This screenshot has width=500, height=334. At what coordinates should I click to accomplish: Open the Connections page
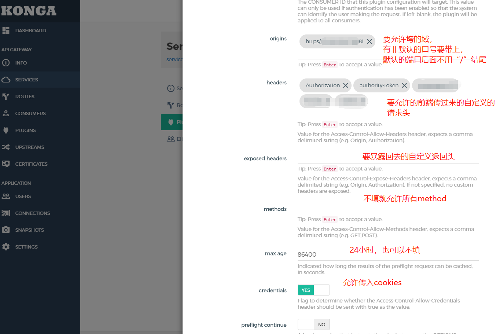[x=32, y=213]
